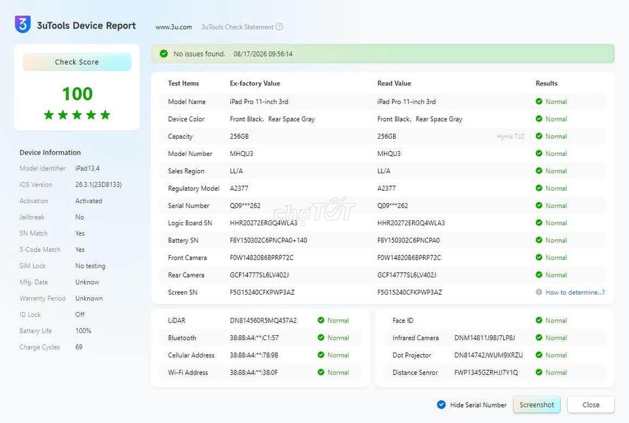Click the Logic Board SN Normal status icon

pos(539,222)
